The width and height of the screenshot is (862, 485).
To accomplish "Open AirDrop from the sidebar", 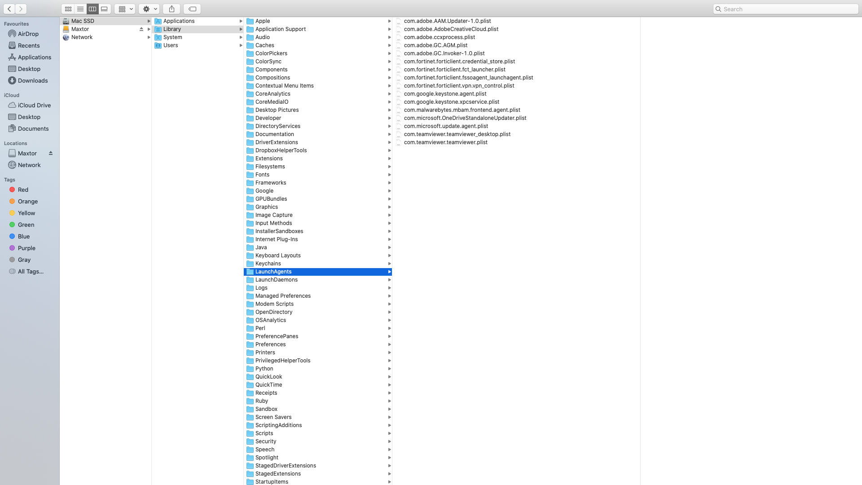I will pyautogui.click(x=28, y=34).
